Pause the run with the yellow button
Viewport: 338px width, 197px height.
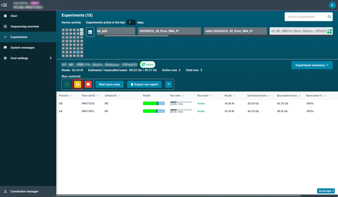[78, 84]
